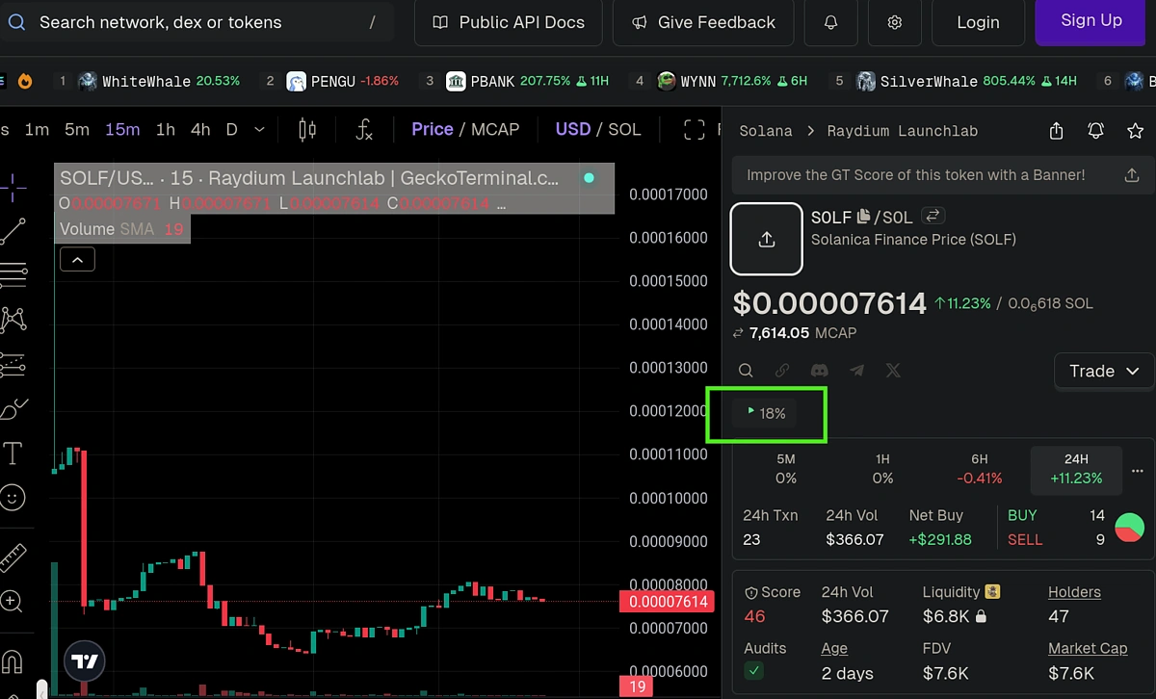The height and width of the screenshot is (699, 1156).
Task: Select the ruler measurement tool
Action: coord(13,557)
